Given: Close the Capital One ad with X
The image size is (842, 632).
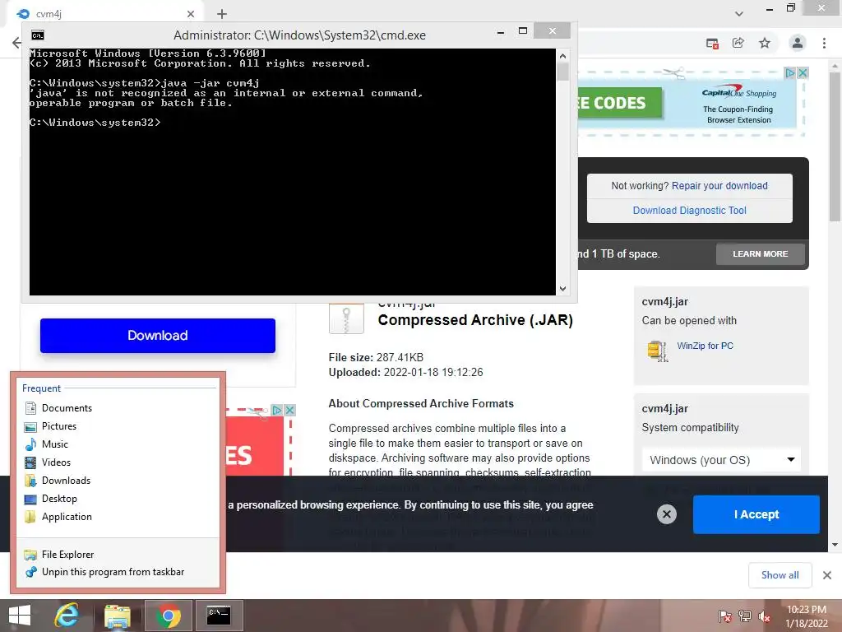Looking at the screenshot, I should (x=803, y=72).
